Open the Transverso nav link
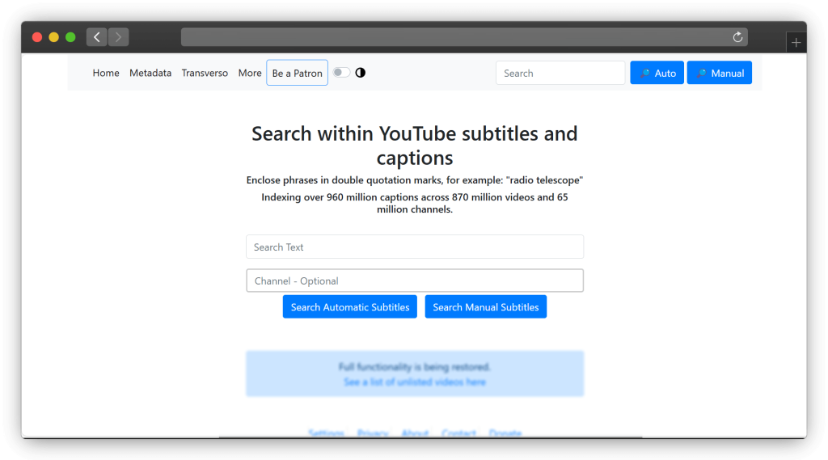 coord(205,73)
